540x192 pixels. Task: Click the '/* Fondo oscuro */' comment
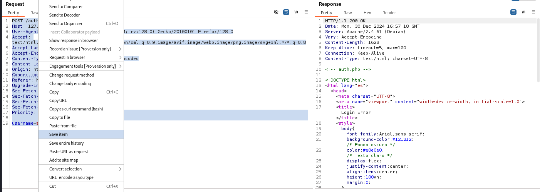click(371, 145)
